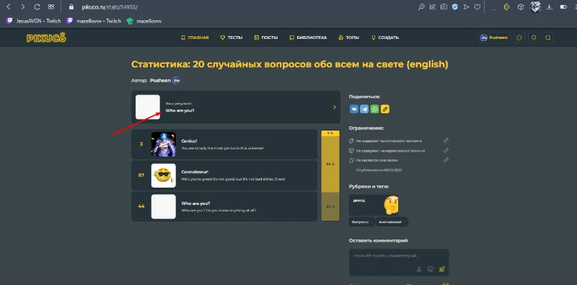Image resolution: width=577 pixels, height=285 pixels.
Task: Open the cube extensions icon
Action: coord(521,7)
